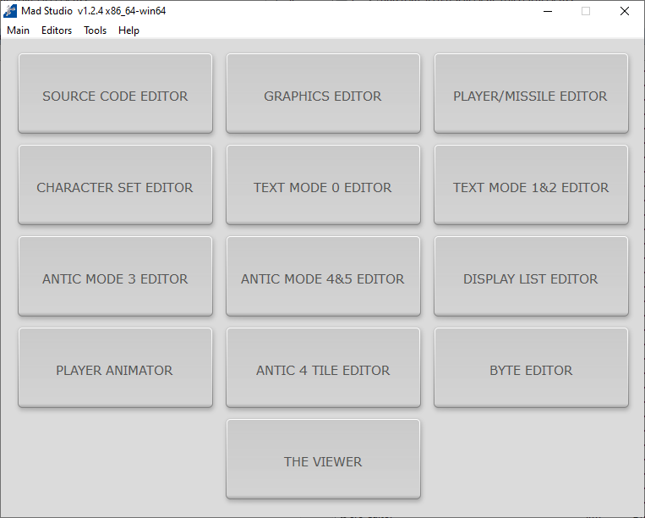Open Antic Mode 3 Editor
Screen dimensions: 645x518
(x=115, y=278)
